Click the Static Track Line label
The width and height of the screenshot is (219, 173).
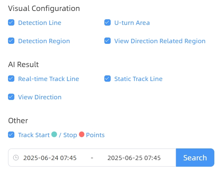138,79
